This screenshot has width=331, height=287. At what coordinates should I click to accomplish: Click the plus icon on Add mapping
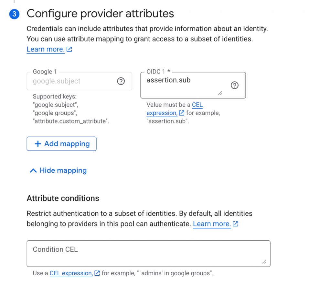click(x=38, y=144)
